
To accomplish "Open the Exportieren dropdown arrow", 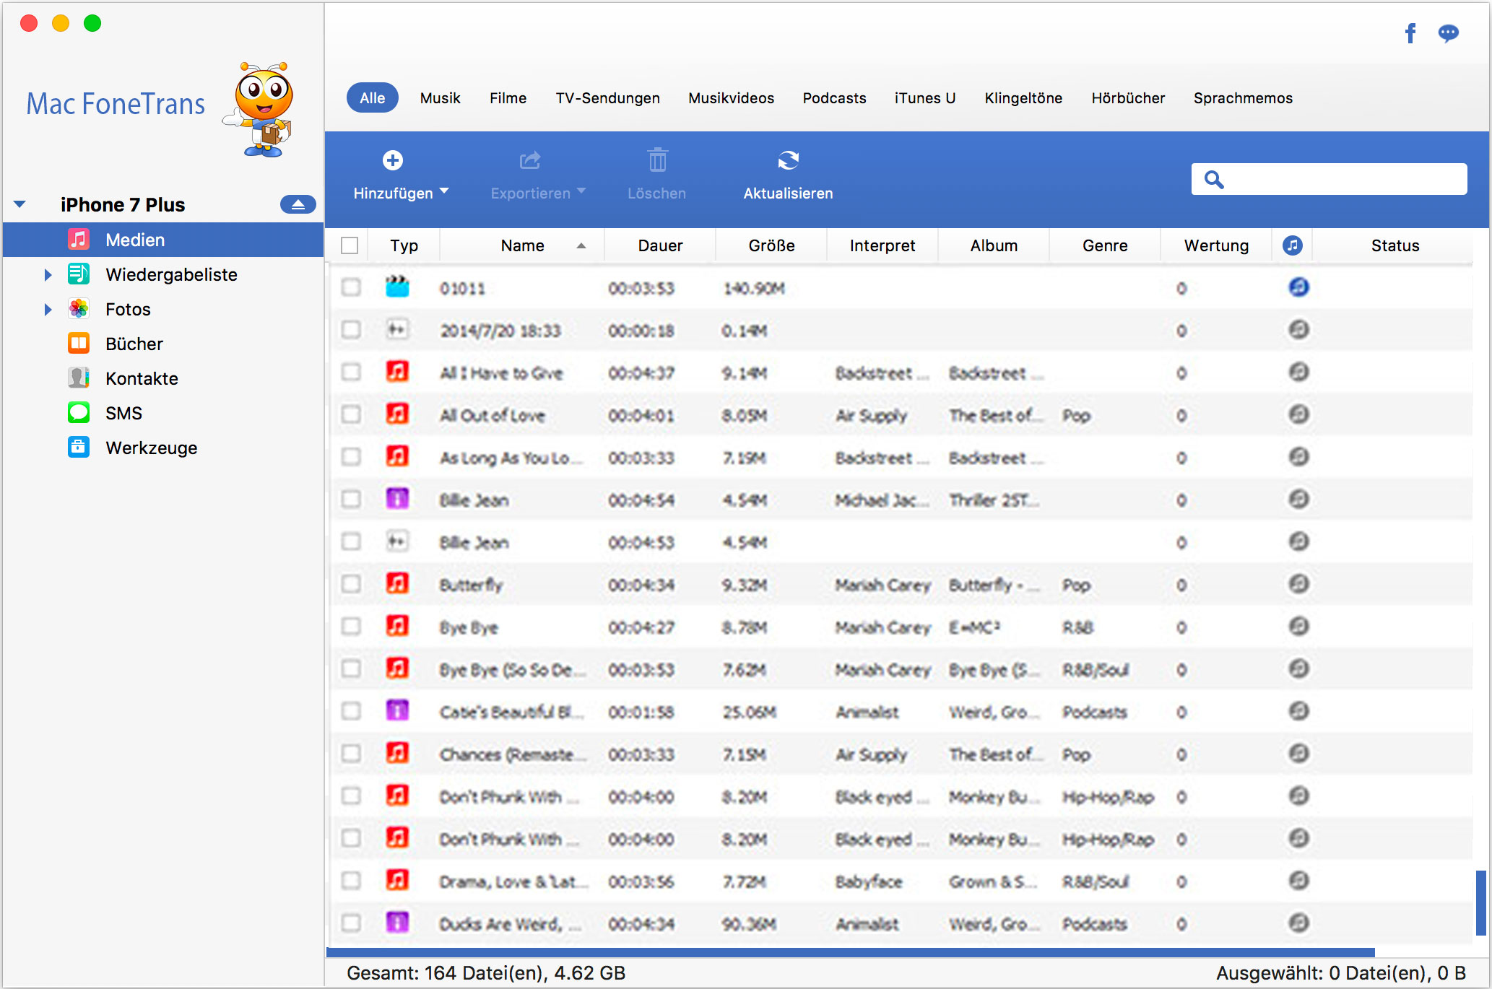I will [581, 191].
